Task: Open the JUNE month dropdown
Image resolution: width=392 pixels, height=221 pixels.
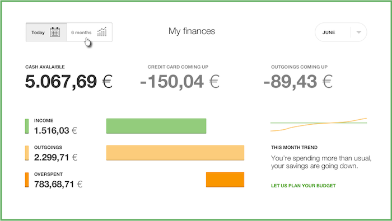Action: (340, 32)
